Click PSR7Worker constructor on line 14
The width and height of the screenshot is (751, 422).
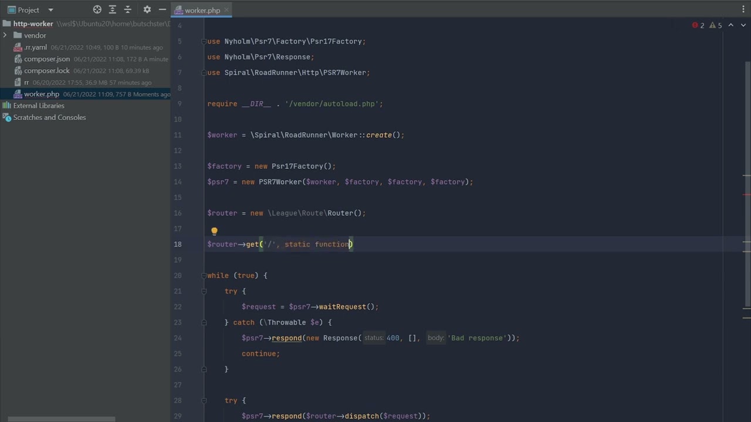click(280, 182)
